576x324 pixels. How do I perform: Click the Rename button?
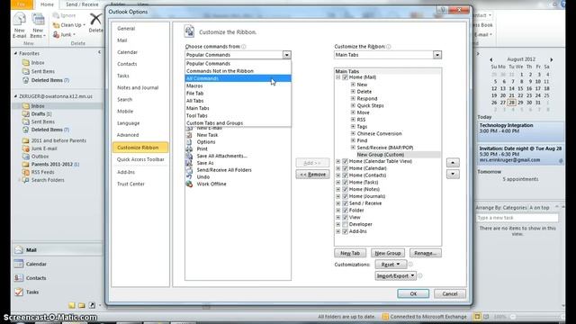pos(426,253)
